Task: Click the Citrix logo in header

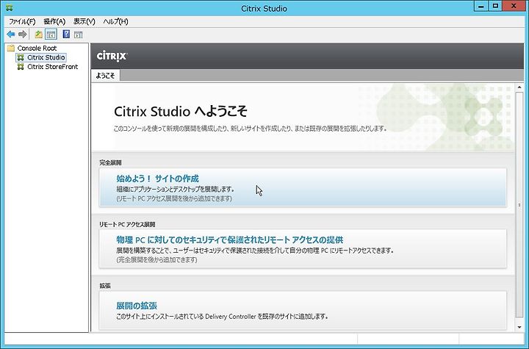Action: tap(112, 56)
